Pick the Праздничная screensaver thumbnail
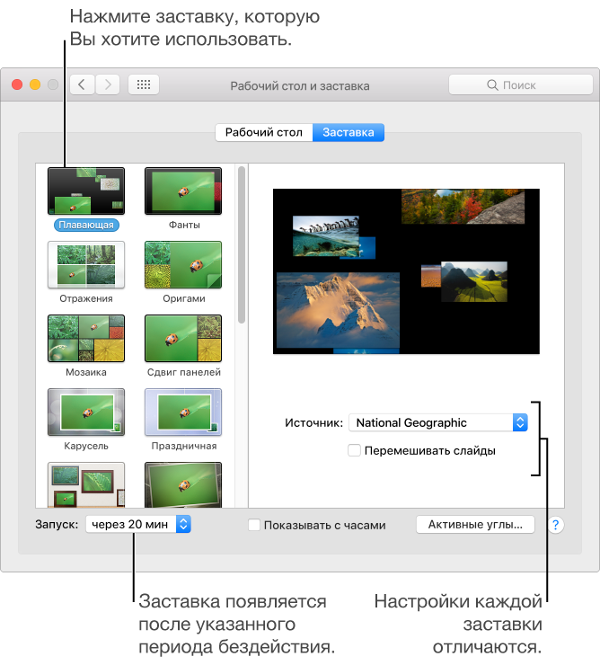This screenshot has width=600, height=665. coord(183,412)
